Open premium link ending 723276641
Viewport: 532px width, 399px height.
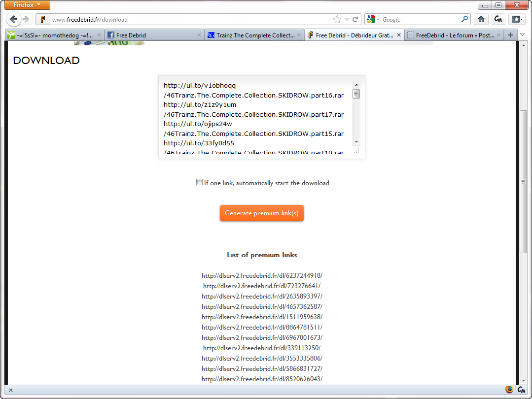[x=262, y=286]
